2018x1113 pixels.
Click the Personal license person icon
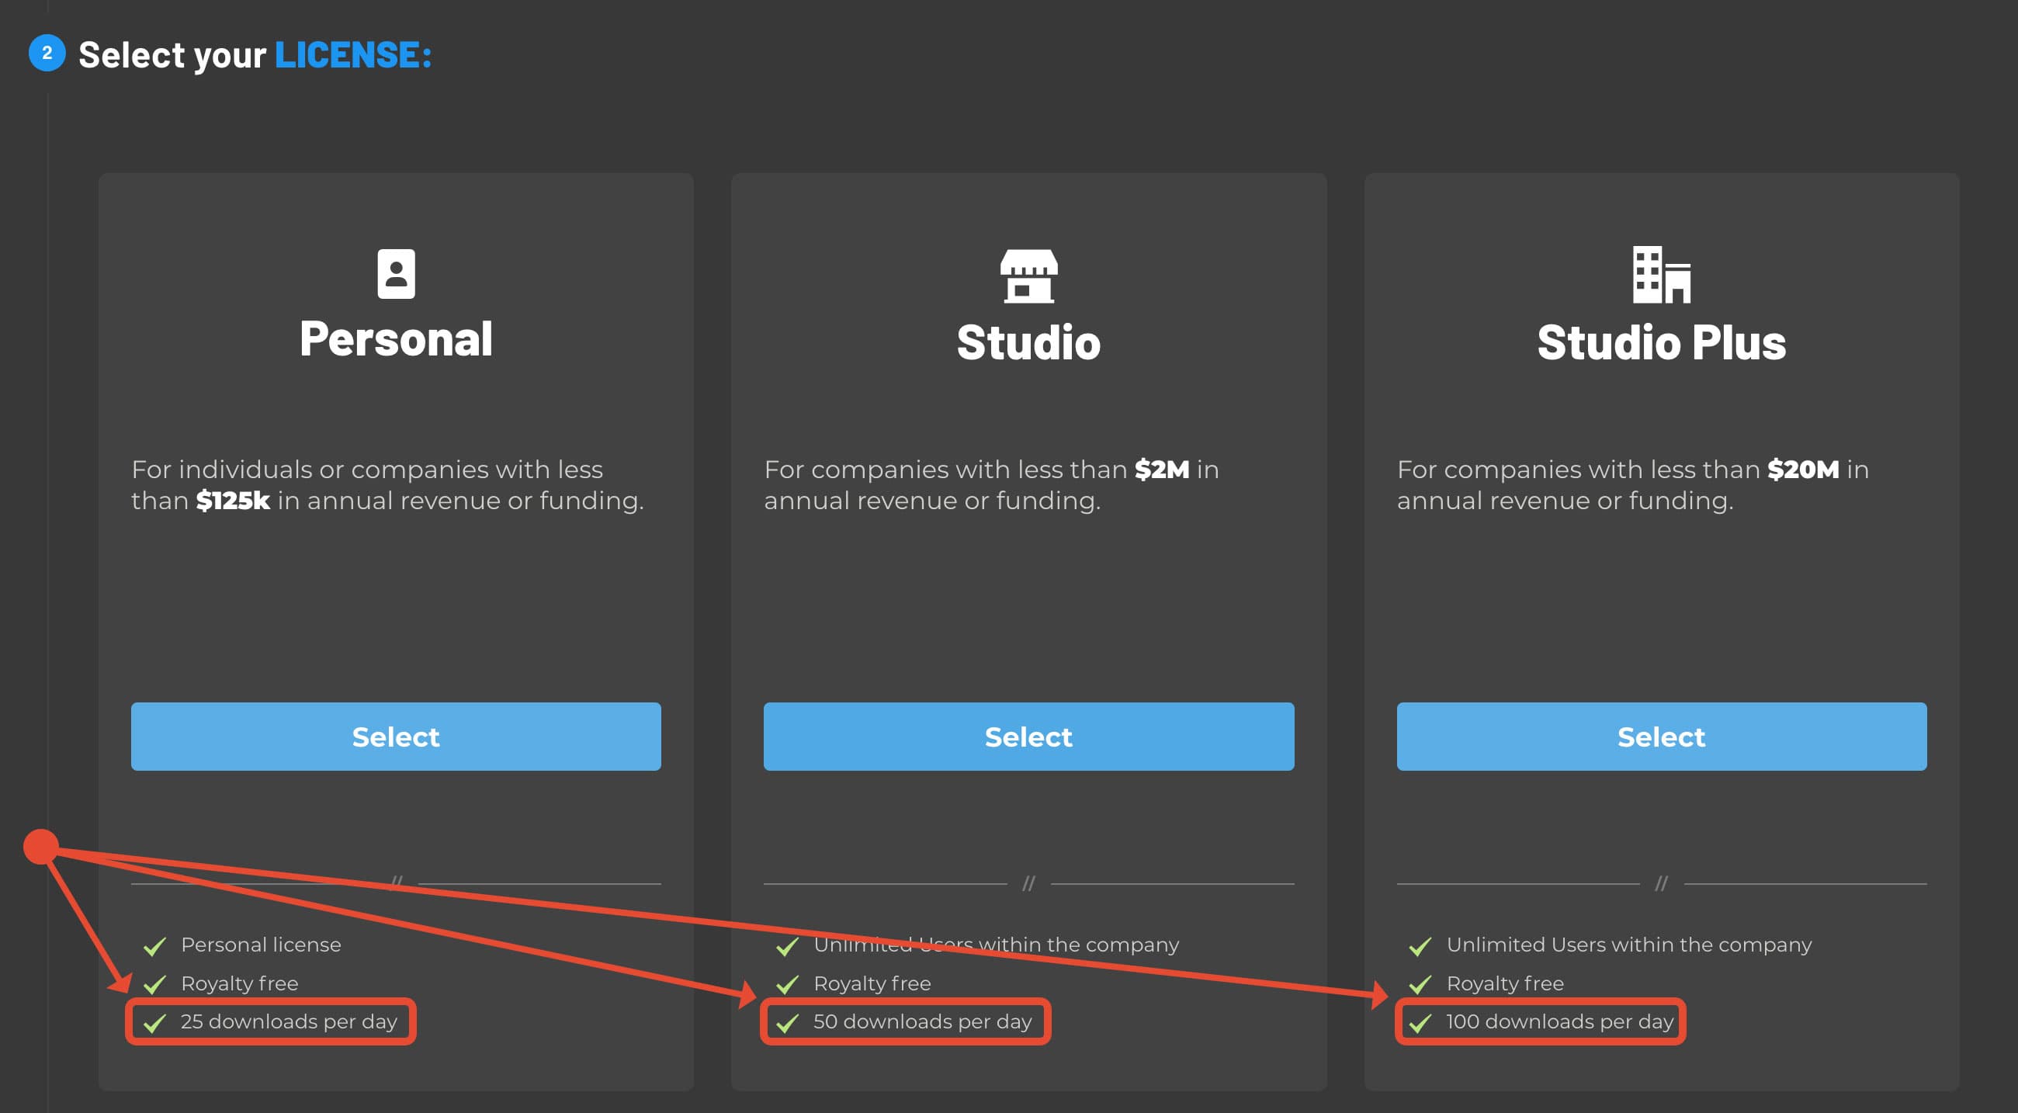[x=396, y=276]
